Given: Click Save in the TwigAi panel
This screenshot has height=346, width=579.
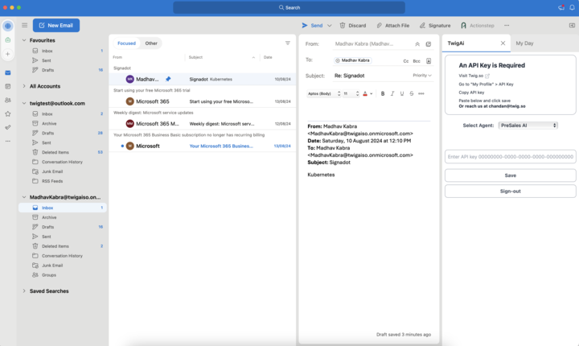Looking at the screenshot, I should [510, 175].
